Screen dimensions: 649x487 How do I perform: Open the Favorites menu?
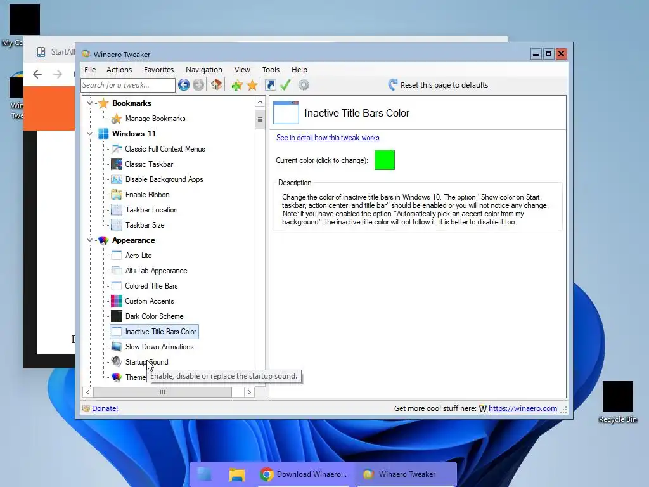click(x=158, y=70)
